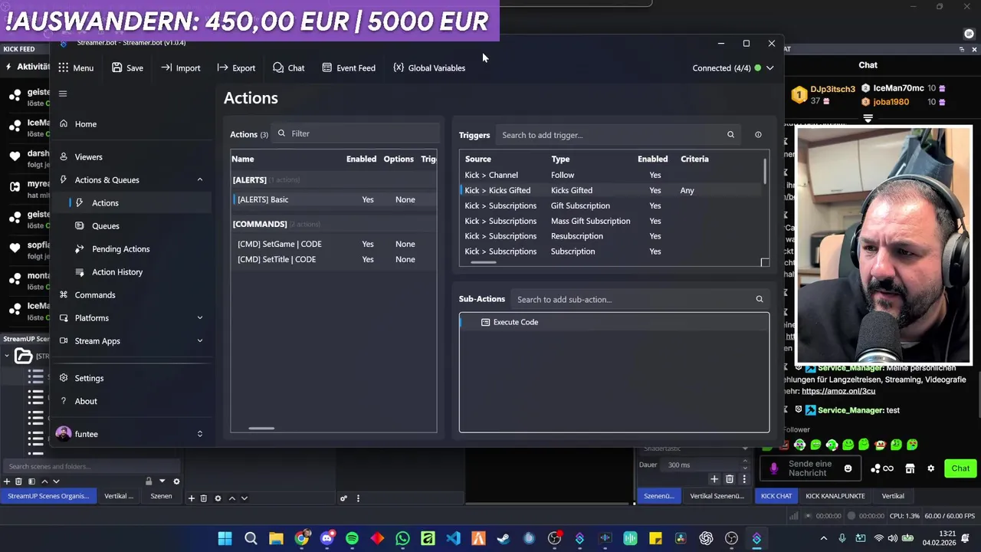Click the sub-action search magnifier icon
Image resolution: width=981 pixels, height=552 pixels.
pos(760,299)
